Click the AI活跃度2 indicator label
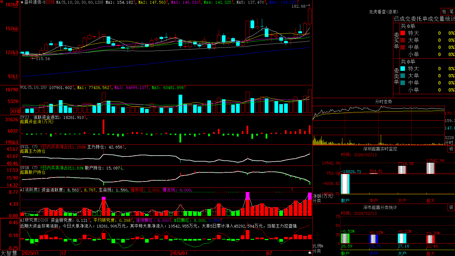The height and width of the screenshot is (256, 455). tap(30, 190)
